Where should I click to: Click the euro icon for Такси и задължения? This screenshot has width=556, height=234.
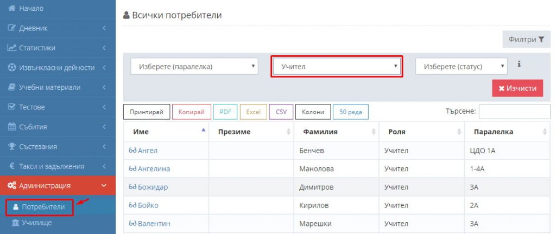12,166
